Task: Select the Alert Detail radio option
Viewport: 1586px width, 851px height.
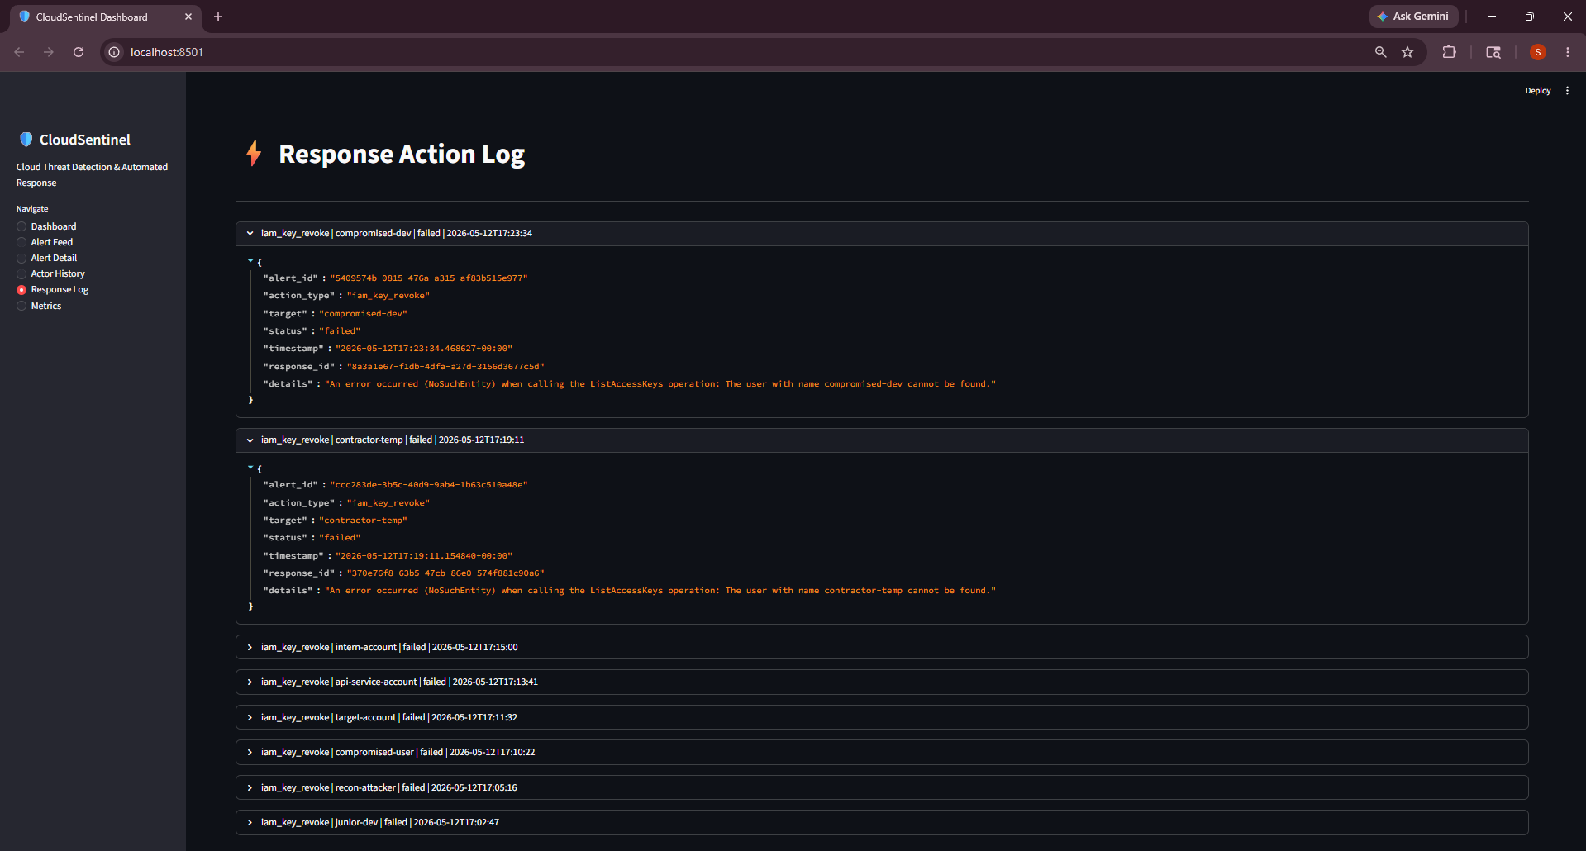Action: point(47,258)
